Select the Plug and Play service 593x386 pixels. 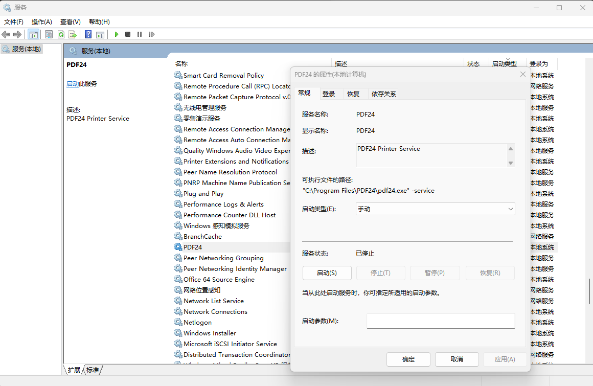coord(203,194)
